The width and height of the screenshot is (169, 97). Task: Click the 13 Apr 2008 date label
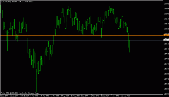(x=55, y=96)
